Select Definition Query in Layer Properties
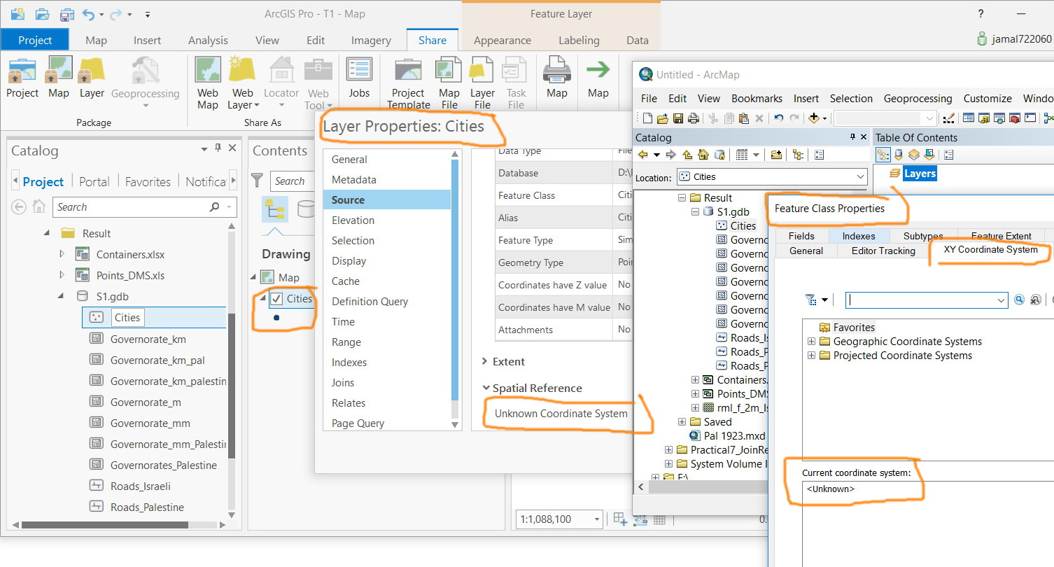Image resolution: width=1054 pixels, height=567 pixels. tap(370, 302)
